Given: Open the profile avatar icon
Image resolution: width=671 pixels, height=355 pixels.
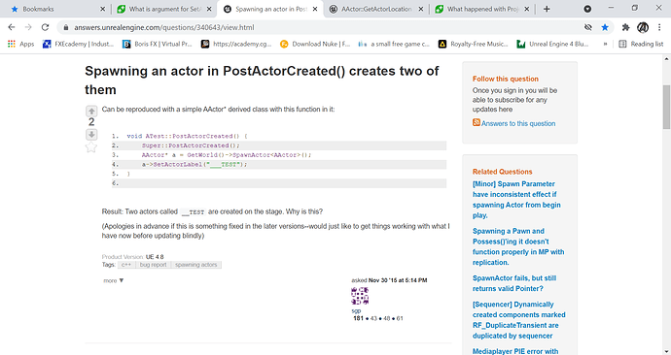Looking at the screenshot, I should pyautogui.click(x=643, y=27).
